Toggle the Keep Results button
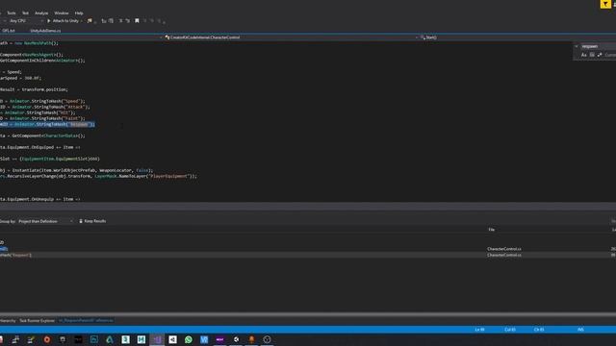 92,221
